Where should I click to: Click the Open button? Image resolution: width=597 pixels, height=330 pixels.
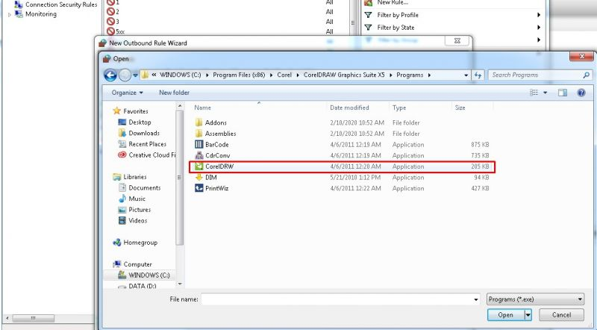(x=505, y=315)
